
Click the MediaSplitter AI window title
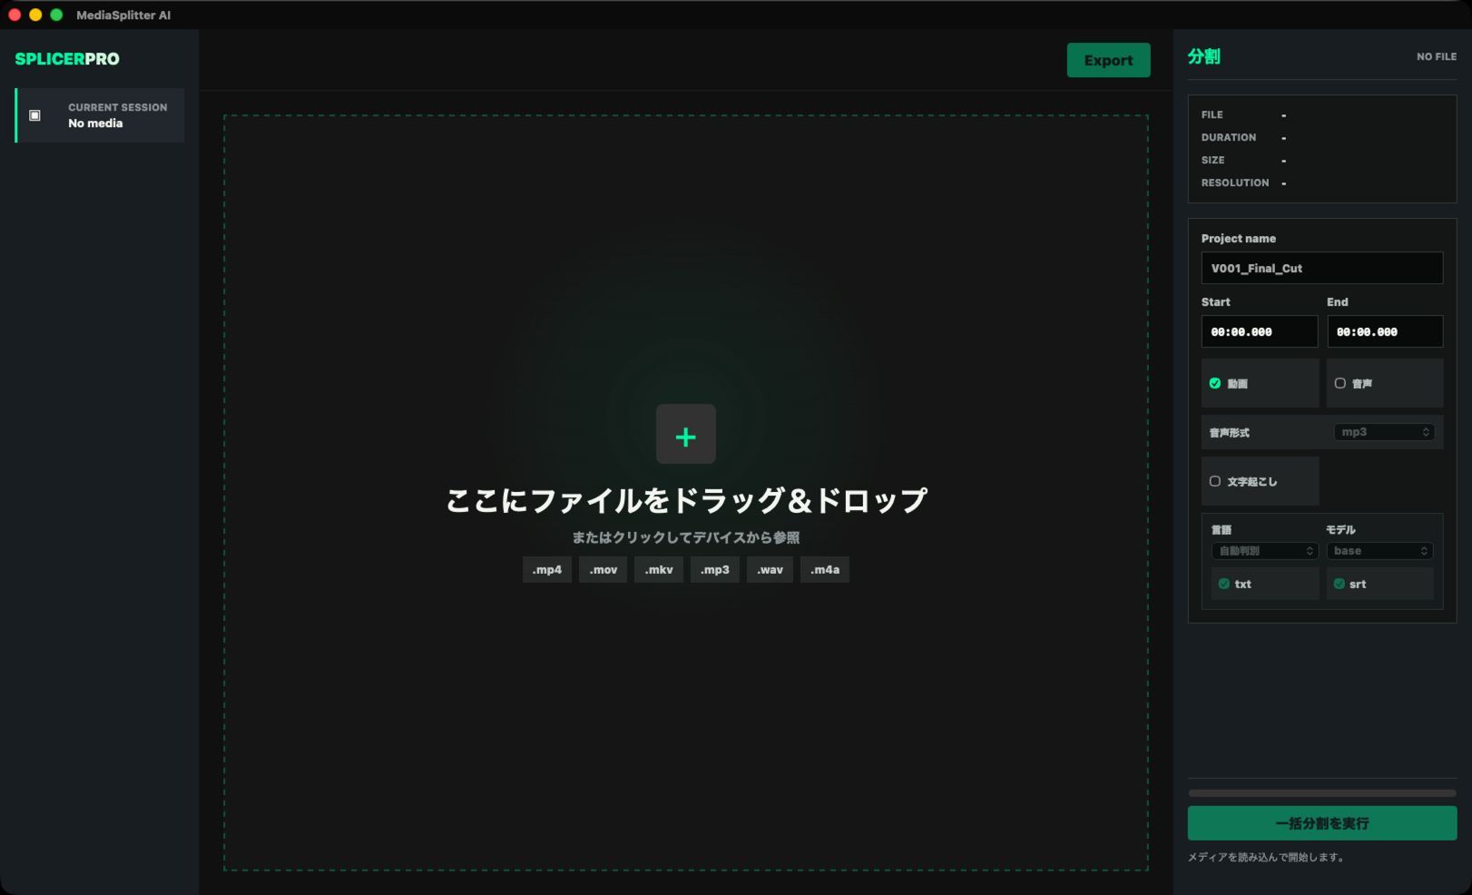click(123, 15)
